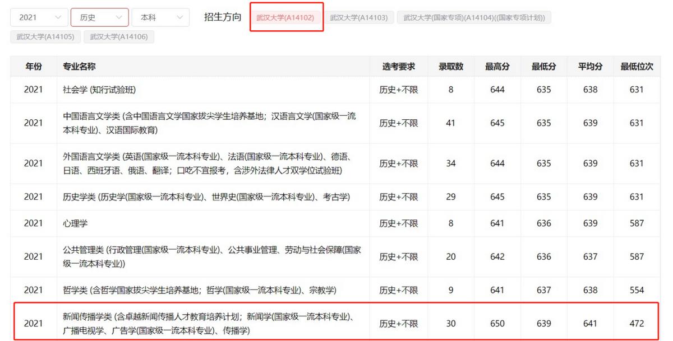Image resolution: width=673 pixels, height=341 pixels.
Task: Click 历史+不限 requirement for 公共管理类
Action: [x=398, y=256]
